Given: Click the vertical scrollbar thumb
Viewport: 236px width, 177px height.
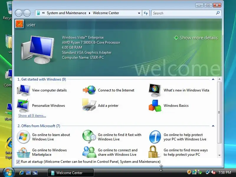Looking at the screenshot, I should 219,112.
